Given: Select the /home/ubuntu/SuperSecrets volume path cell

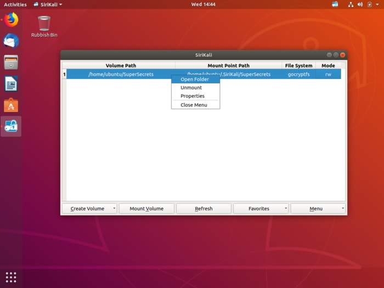Looking at the screenshot, I should [121, 74].
